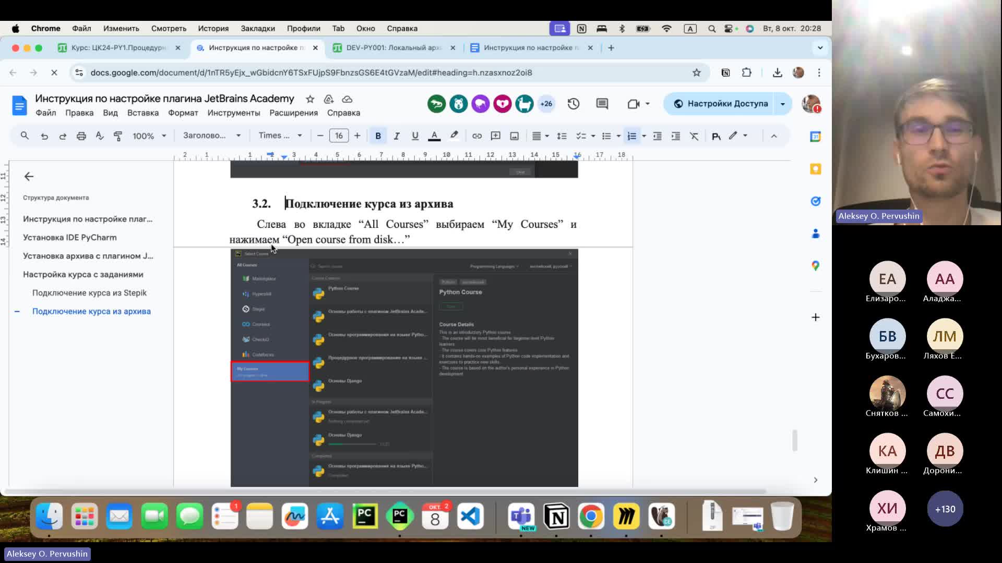
Task: Decrease paragraph indent
Action: pyautogui.click(x=658, y=136)
